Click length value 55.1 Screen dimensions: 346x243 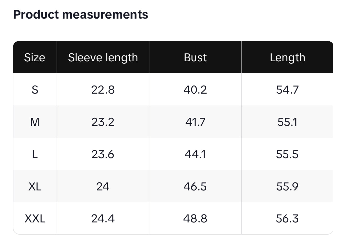point(288,122)
